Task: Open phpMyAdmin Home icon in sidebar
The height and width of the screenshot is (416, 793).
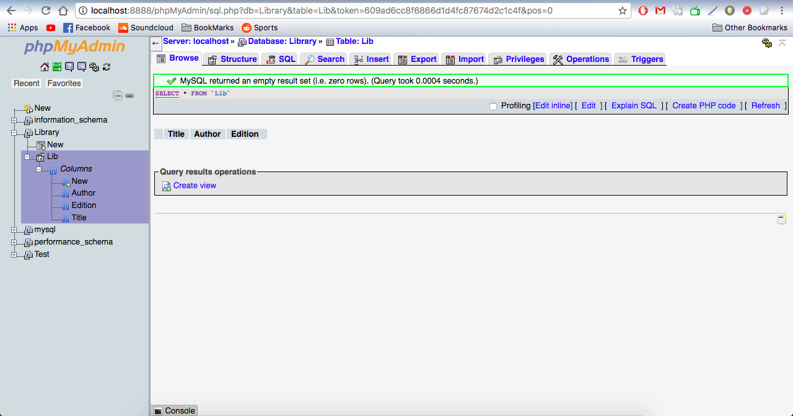Action: point(45,67)
